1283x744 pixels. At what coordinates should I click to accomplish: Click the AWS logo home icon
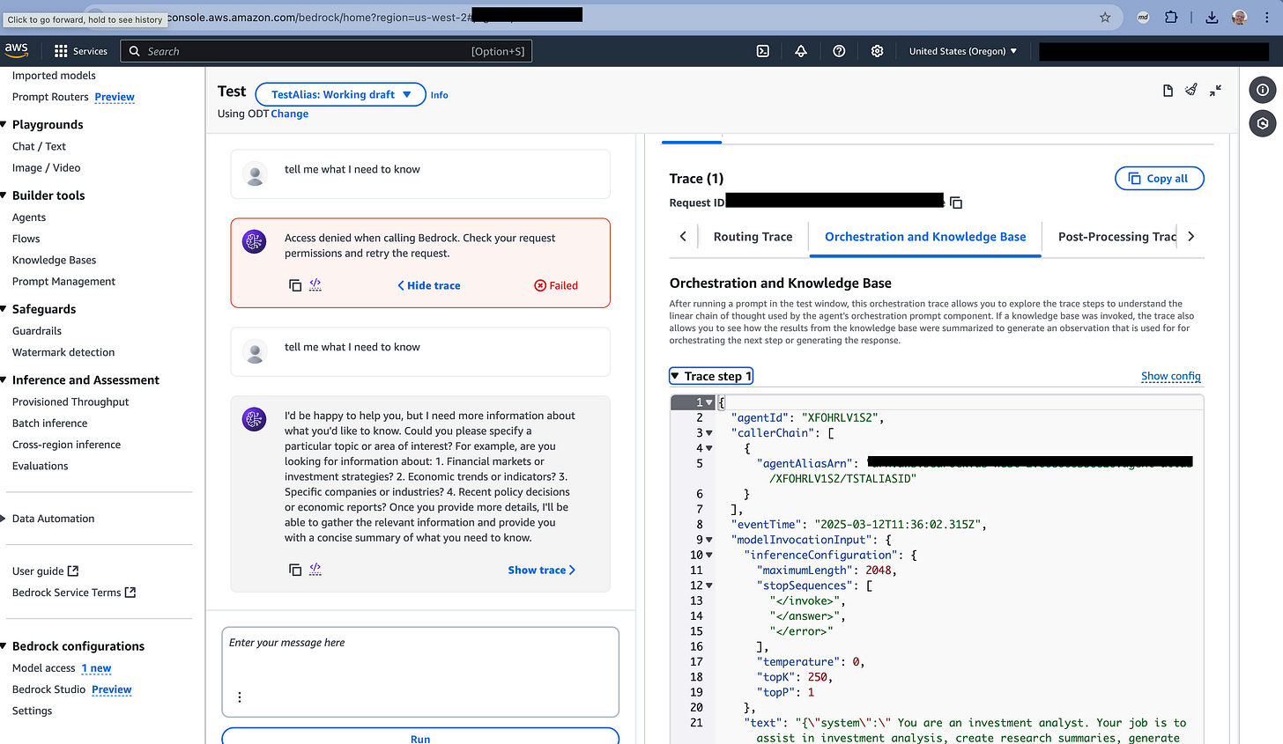tap(17, 50)
